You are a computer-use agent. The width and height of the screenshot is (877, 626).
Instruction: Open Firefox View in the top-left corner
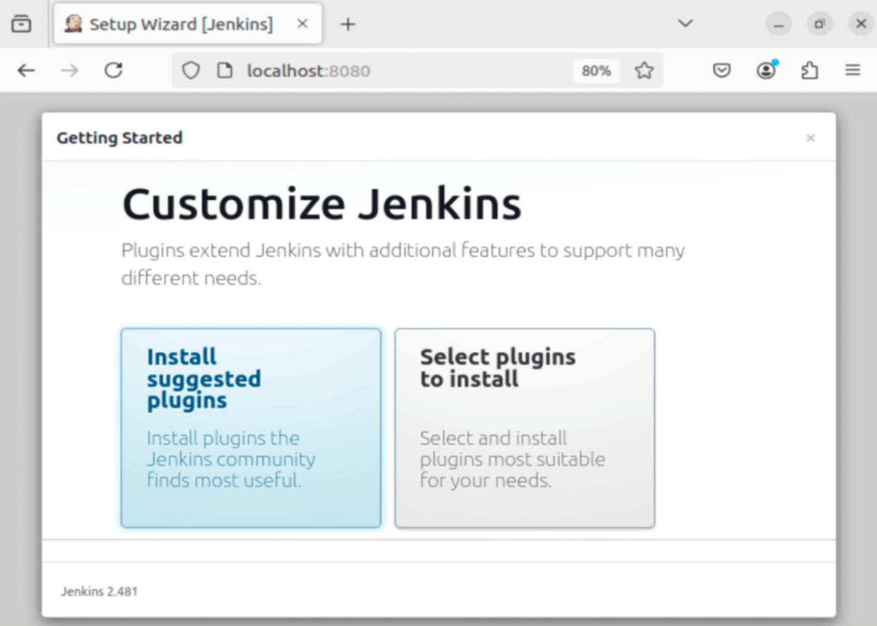coord(22,24)
